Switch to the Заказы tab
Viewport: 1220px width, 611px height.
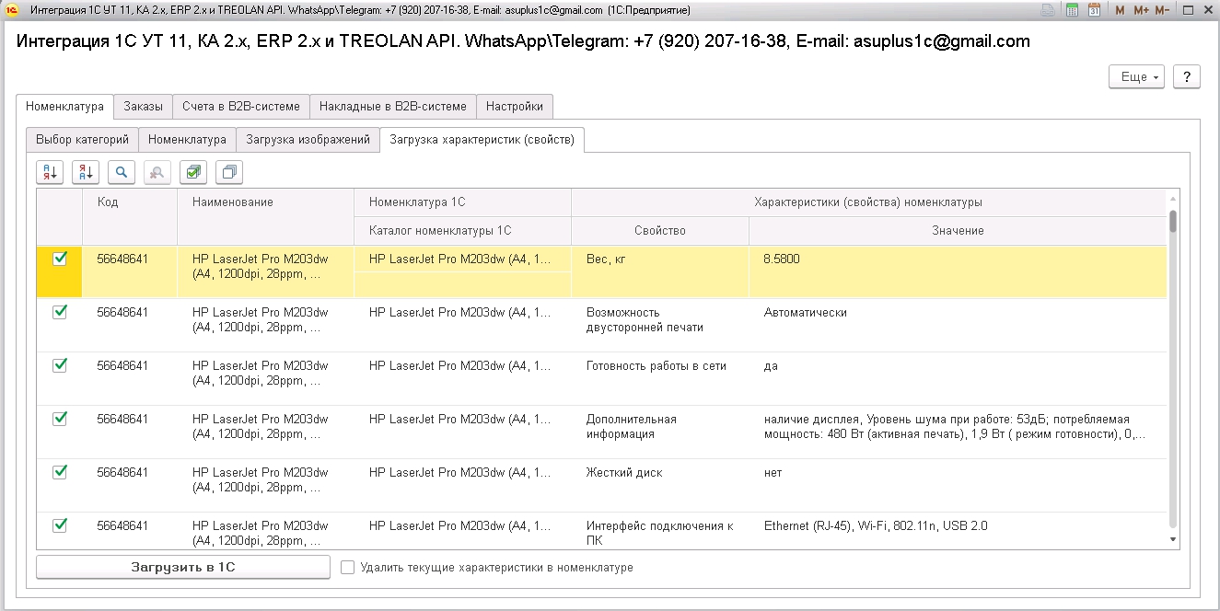point(143,107)
